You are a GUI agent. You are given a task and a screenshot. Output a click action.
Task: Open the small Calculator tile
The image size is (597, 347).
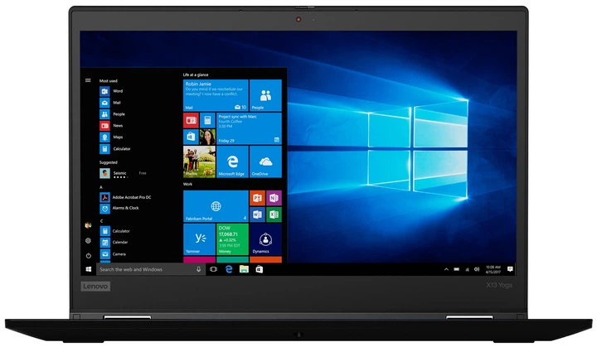click(207, 120)
